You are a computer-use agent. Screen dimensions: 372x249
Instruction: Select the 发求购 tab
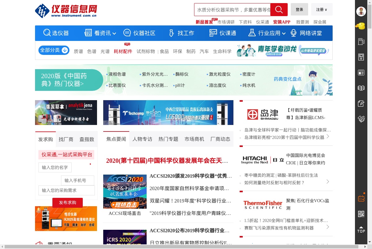click(46, 139)
